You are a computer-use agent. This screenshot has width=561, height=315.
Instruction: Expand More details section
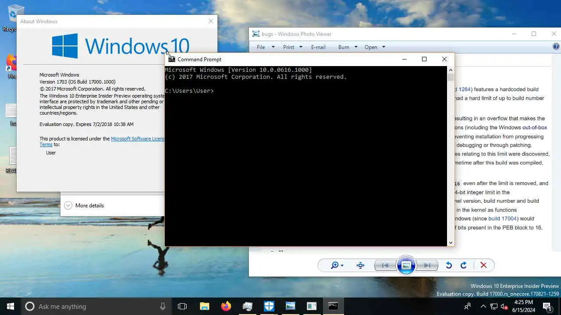(x=85, y=205)
